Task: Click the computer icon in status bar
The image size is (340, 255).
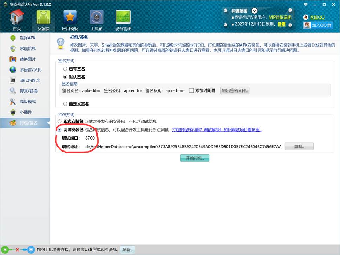Action: 31,250
